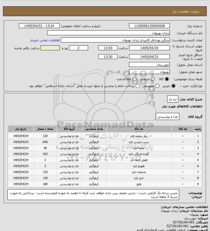Click the request creator name field

pos(115,40)
